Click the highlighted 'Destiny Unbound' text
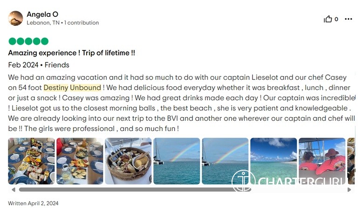 pos(72,88)
